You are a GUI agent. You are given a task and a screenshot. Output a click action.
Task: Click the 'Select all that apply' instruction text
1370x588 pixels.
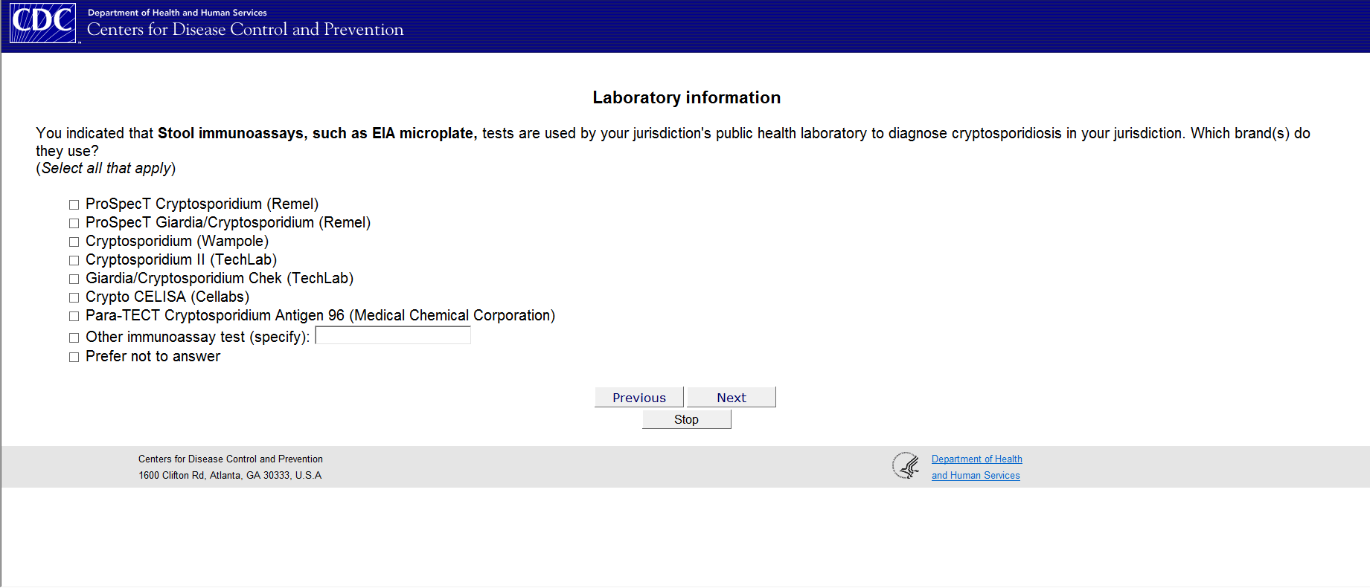pyautogui.click(x=106, y=169)
